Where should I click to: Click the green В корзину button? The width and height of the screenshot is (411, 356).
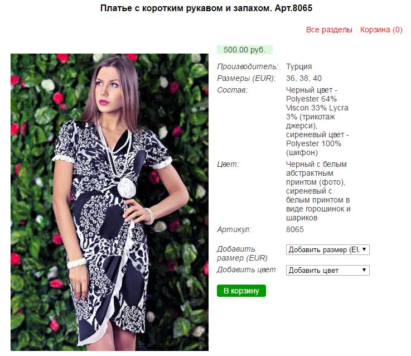coord(241,291)
